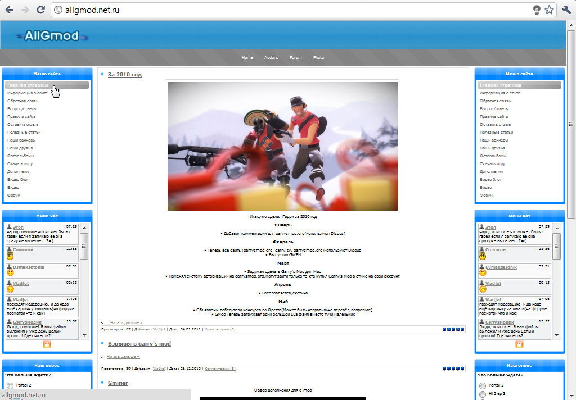Click the lightbulb icon in the address bar

tap(537, 10)
